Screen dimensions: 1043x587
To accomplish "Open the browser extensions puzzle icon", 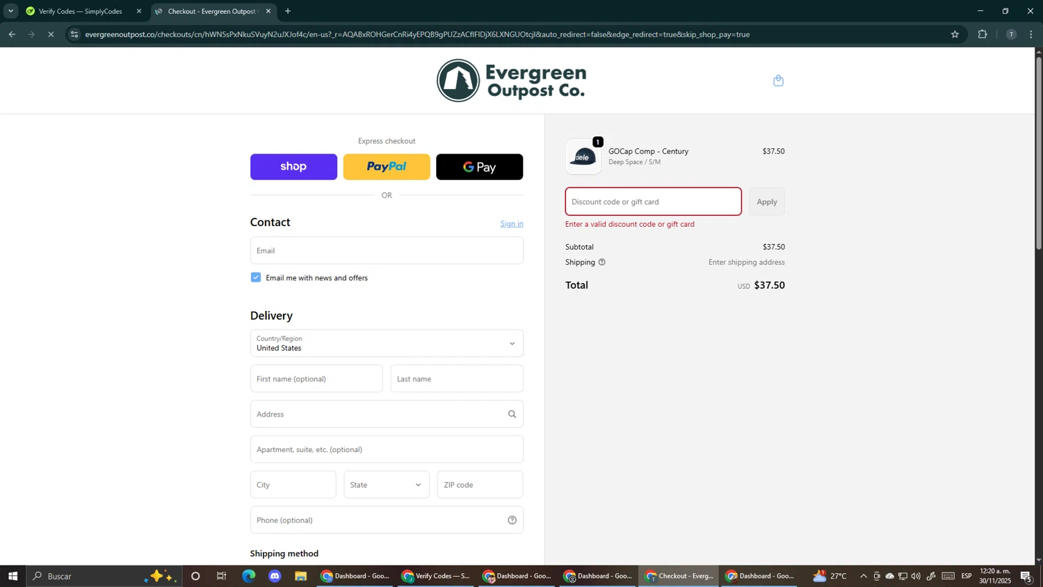I will [x=983, y=34].
